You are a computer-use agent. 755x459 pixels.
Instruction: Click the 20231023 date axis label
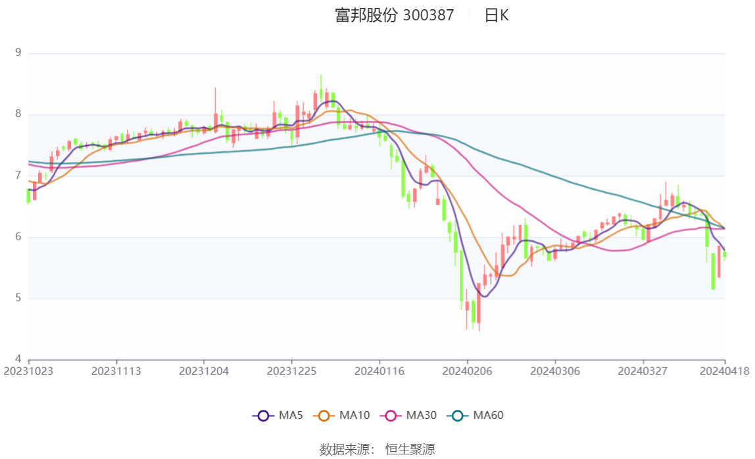coord(28,372)
